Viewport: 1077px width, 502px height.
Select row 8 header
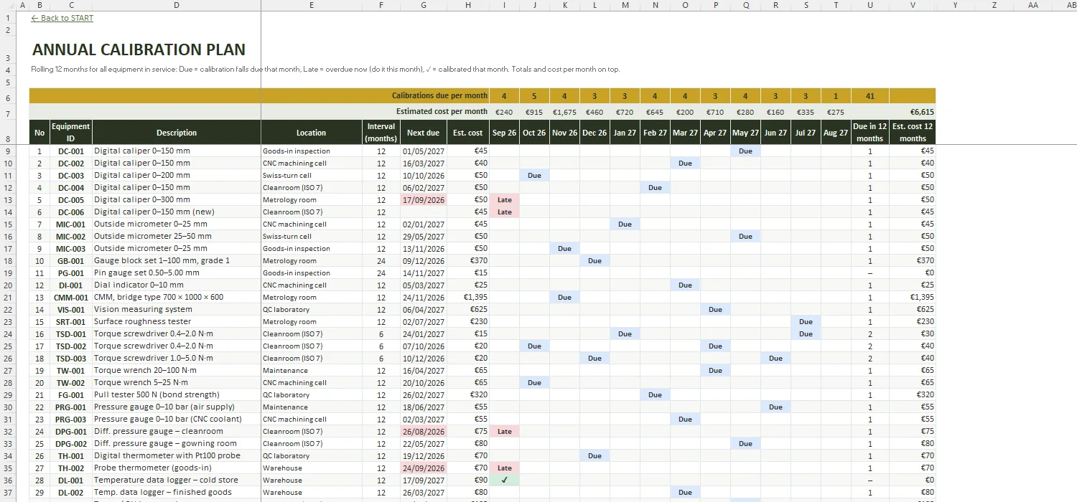pyautogui.click(x=8, y=133)
